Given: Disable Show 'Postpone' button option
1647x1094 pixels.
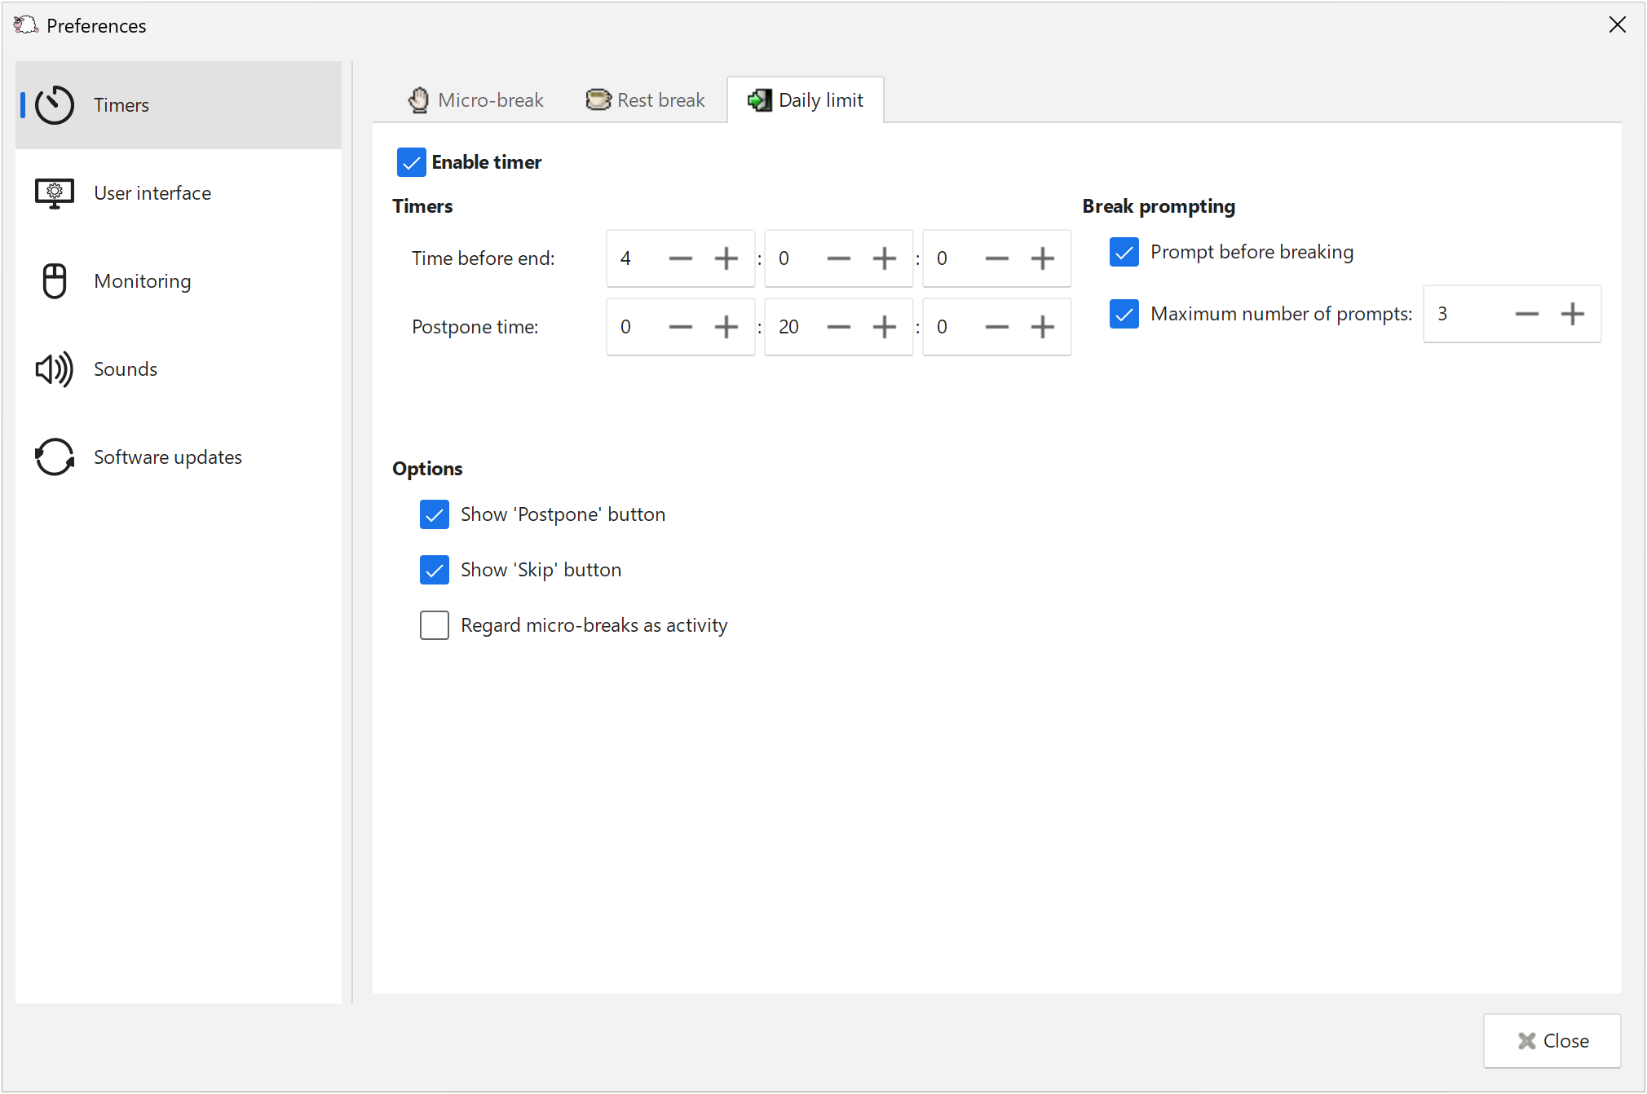Looking at the screenshot, I should pos(435,514).
